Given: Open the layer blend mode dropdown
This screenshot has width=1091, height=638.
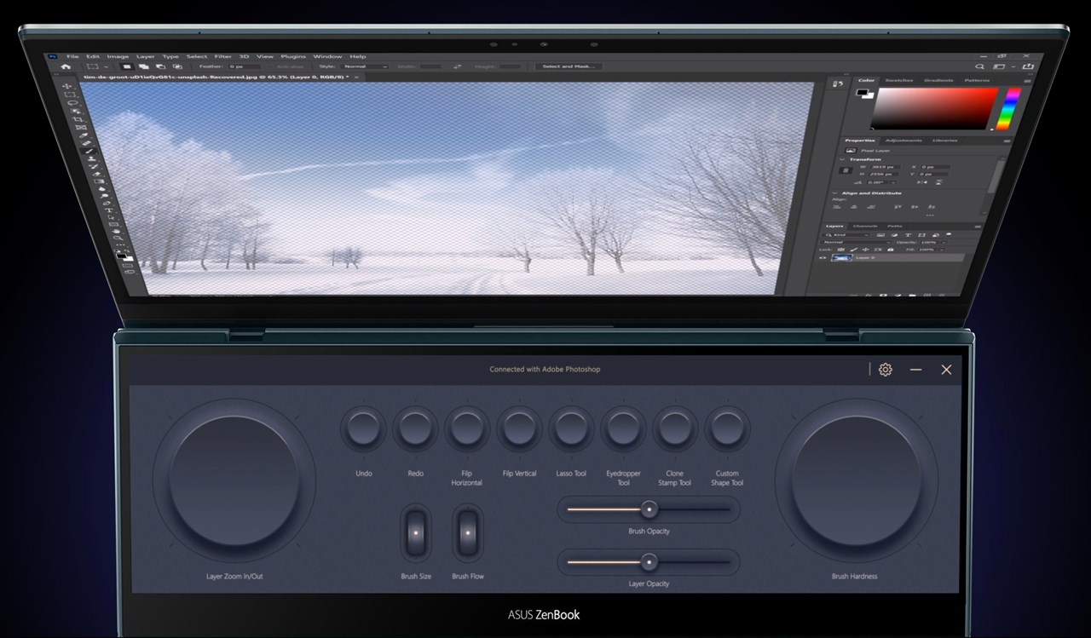Looking at the screenshot, I should [853, 242].
